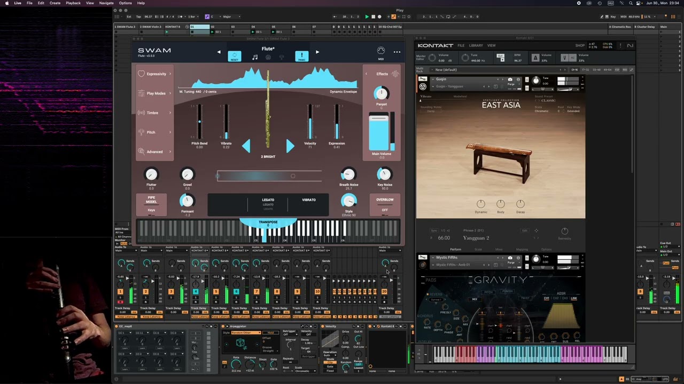Viewport: 684px width, 384px height.
Task: Open the music notes icon in SWAM header
Action: pos(255,57)
